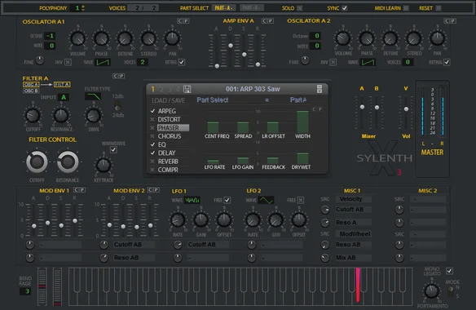Click Paste (P) in Oscillator A1
This screenshot has height=310, width=476.
click(x=186, y=21)
